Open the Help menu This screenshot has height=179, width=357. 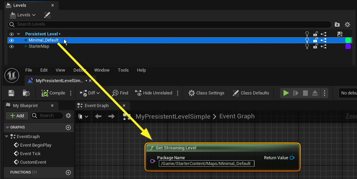pyautogui.click(x=141, y=70)
